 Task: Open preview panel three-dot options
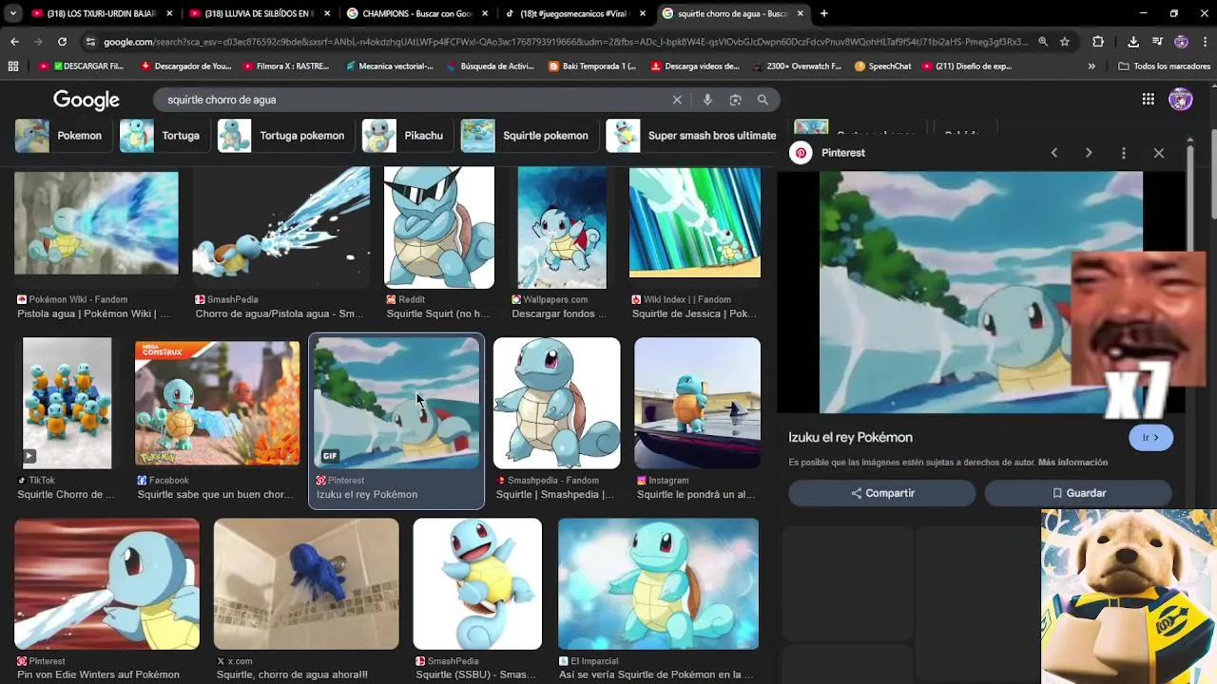point(1124,153)
